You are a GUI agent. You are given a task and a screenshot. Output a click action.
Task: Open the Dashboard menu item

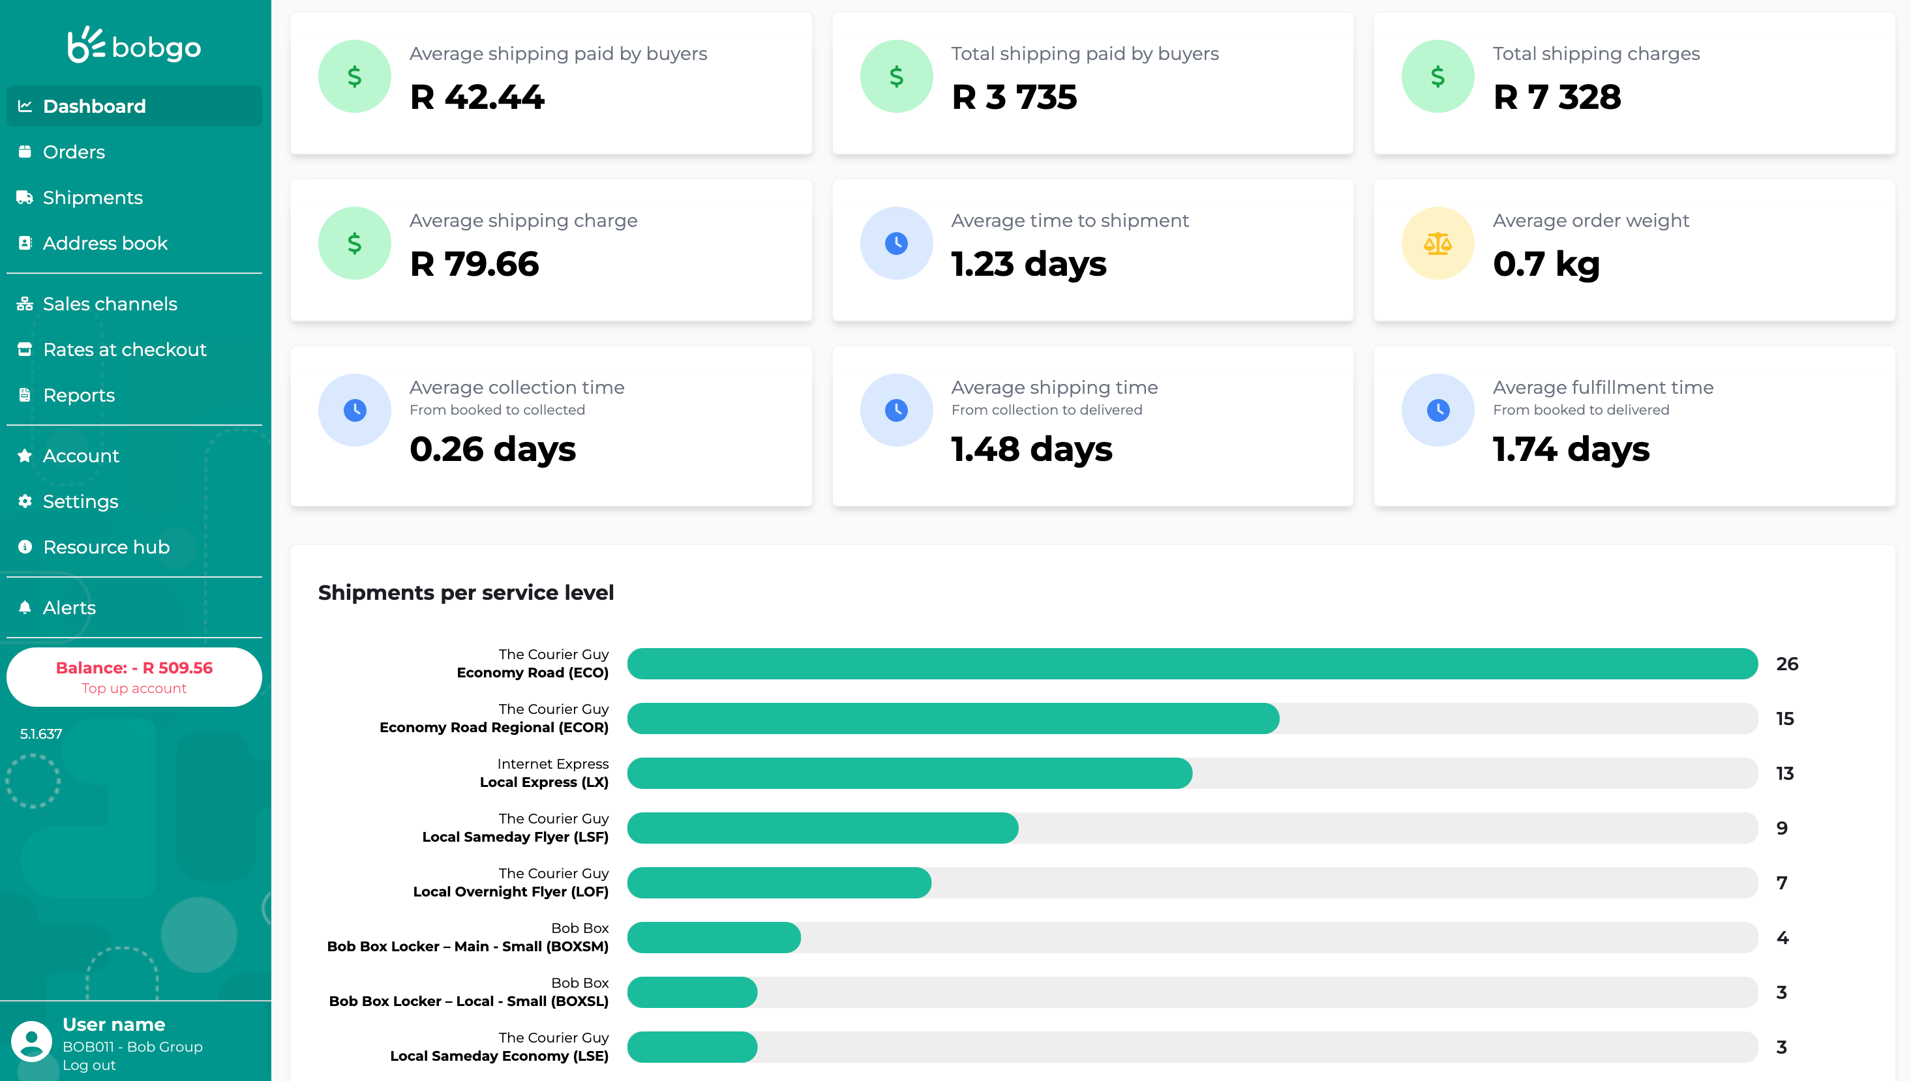(134, 106)
